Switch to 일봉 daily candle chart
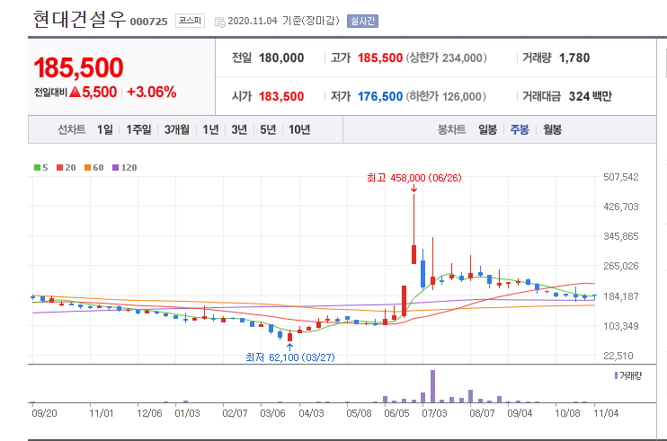The height and width of the screenshot is (441, 667). tap(487, 129)
